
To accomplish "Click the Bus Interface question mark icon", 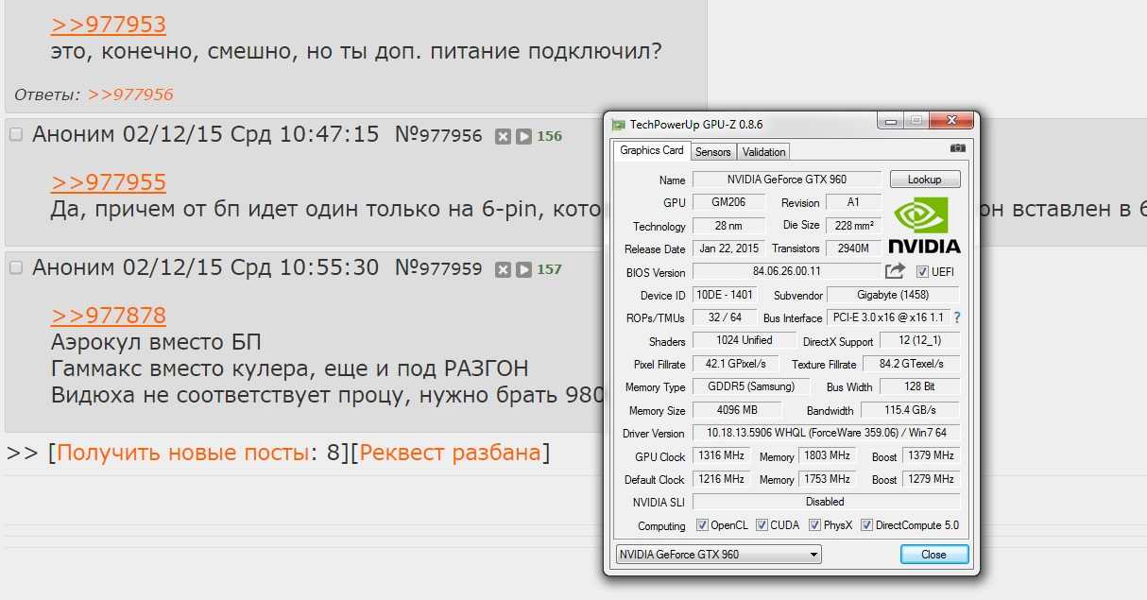I will click(957, 317).
